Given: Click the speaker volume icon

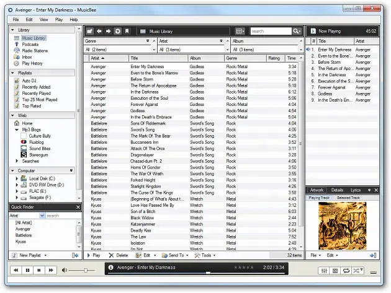Looking at the screenshot, I should [64, 270].
